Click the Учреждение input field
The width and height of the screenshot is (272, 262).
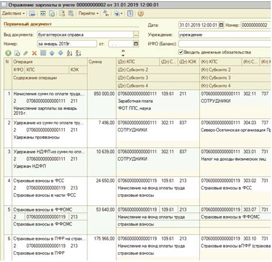click(x=224, y=34)
